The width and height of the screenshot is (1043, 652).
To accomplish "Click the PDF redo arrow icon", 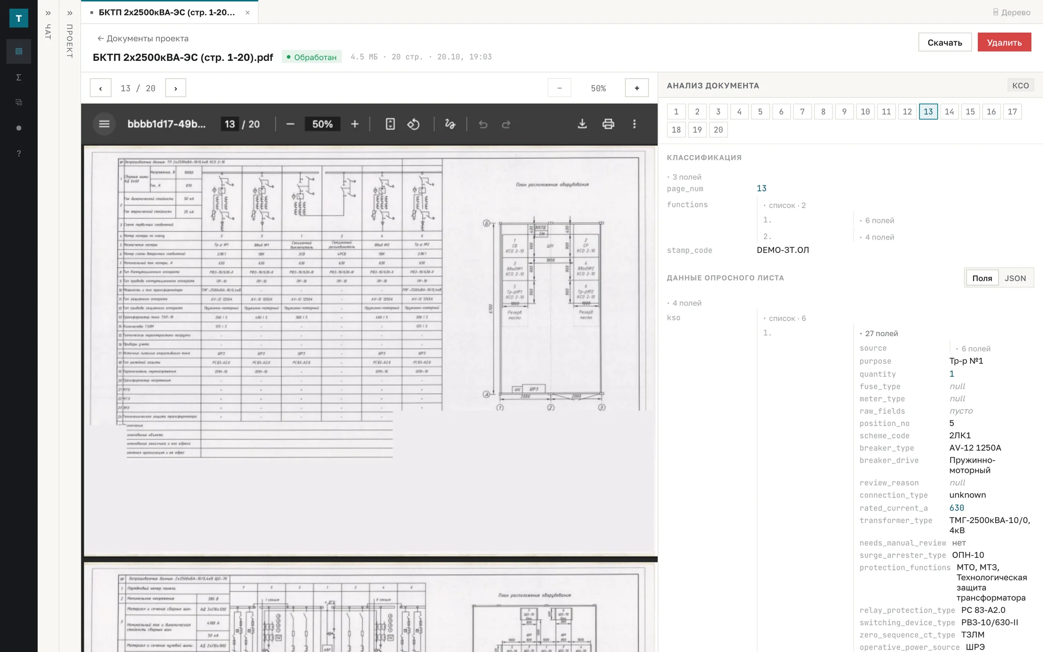I will point(506,124).
